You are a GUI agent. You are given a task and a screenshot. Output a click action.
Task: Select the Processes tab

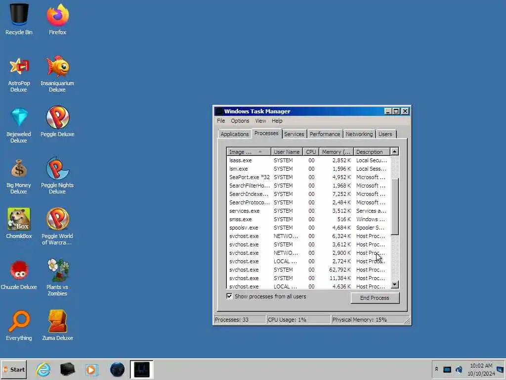(x=266, y=133)
